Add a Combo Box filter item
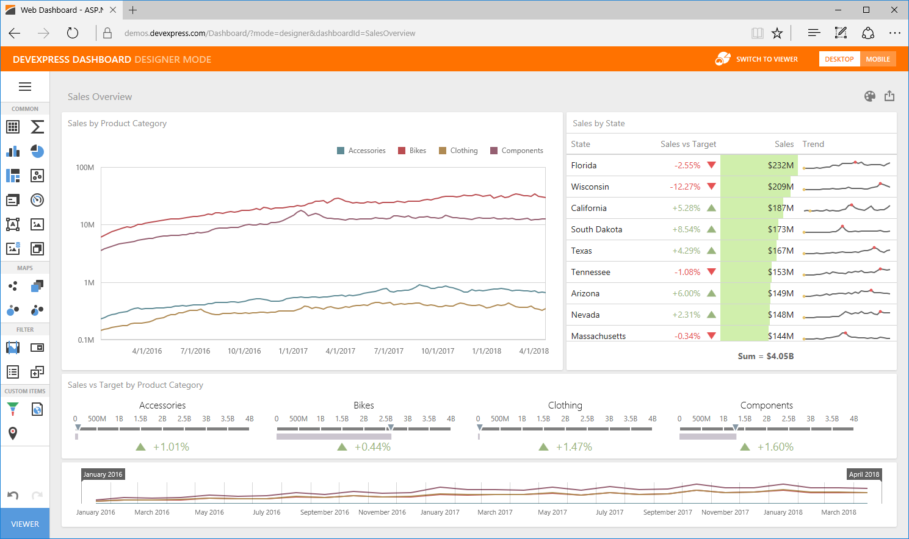This screenshot has width=909, height=539. pos(37,348)
